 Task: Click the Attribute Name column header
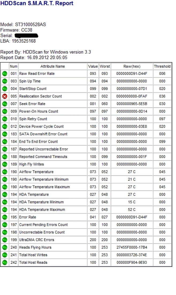[53, 66]
